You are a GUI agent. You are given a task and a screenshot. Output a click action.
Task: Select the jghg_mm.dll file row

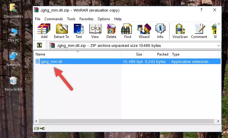point(128,61)
